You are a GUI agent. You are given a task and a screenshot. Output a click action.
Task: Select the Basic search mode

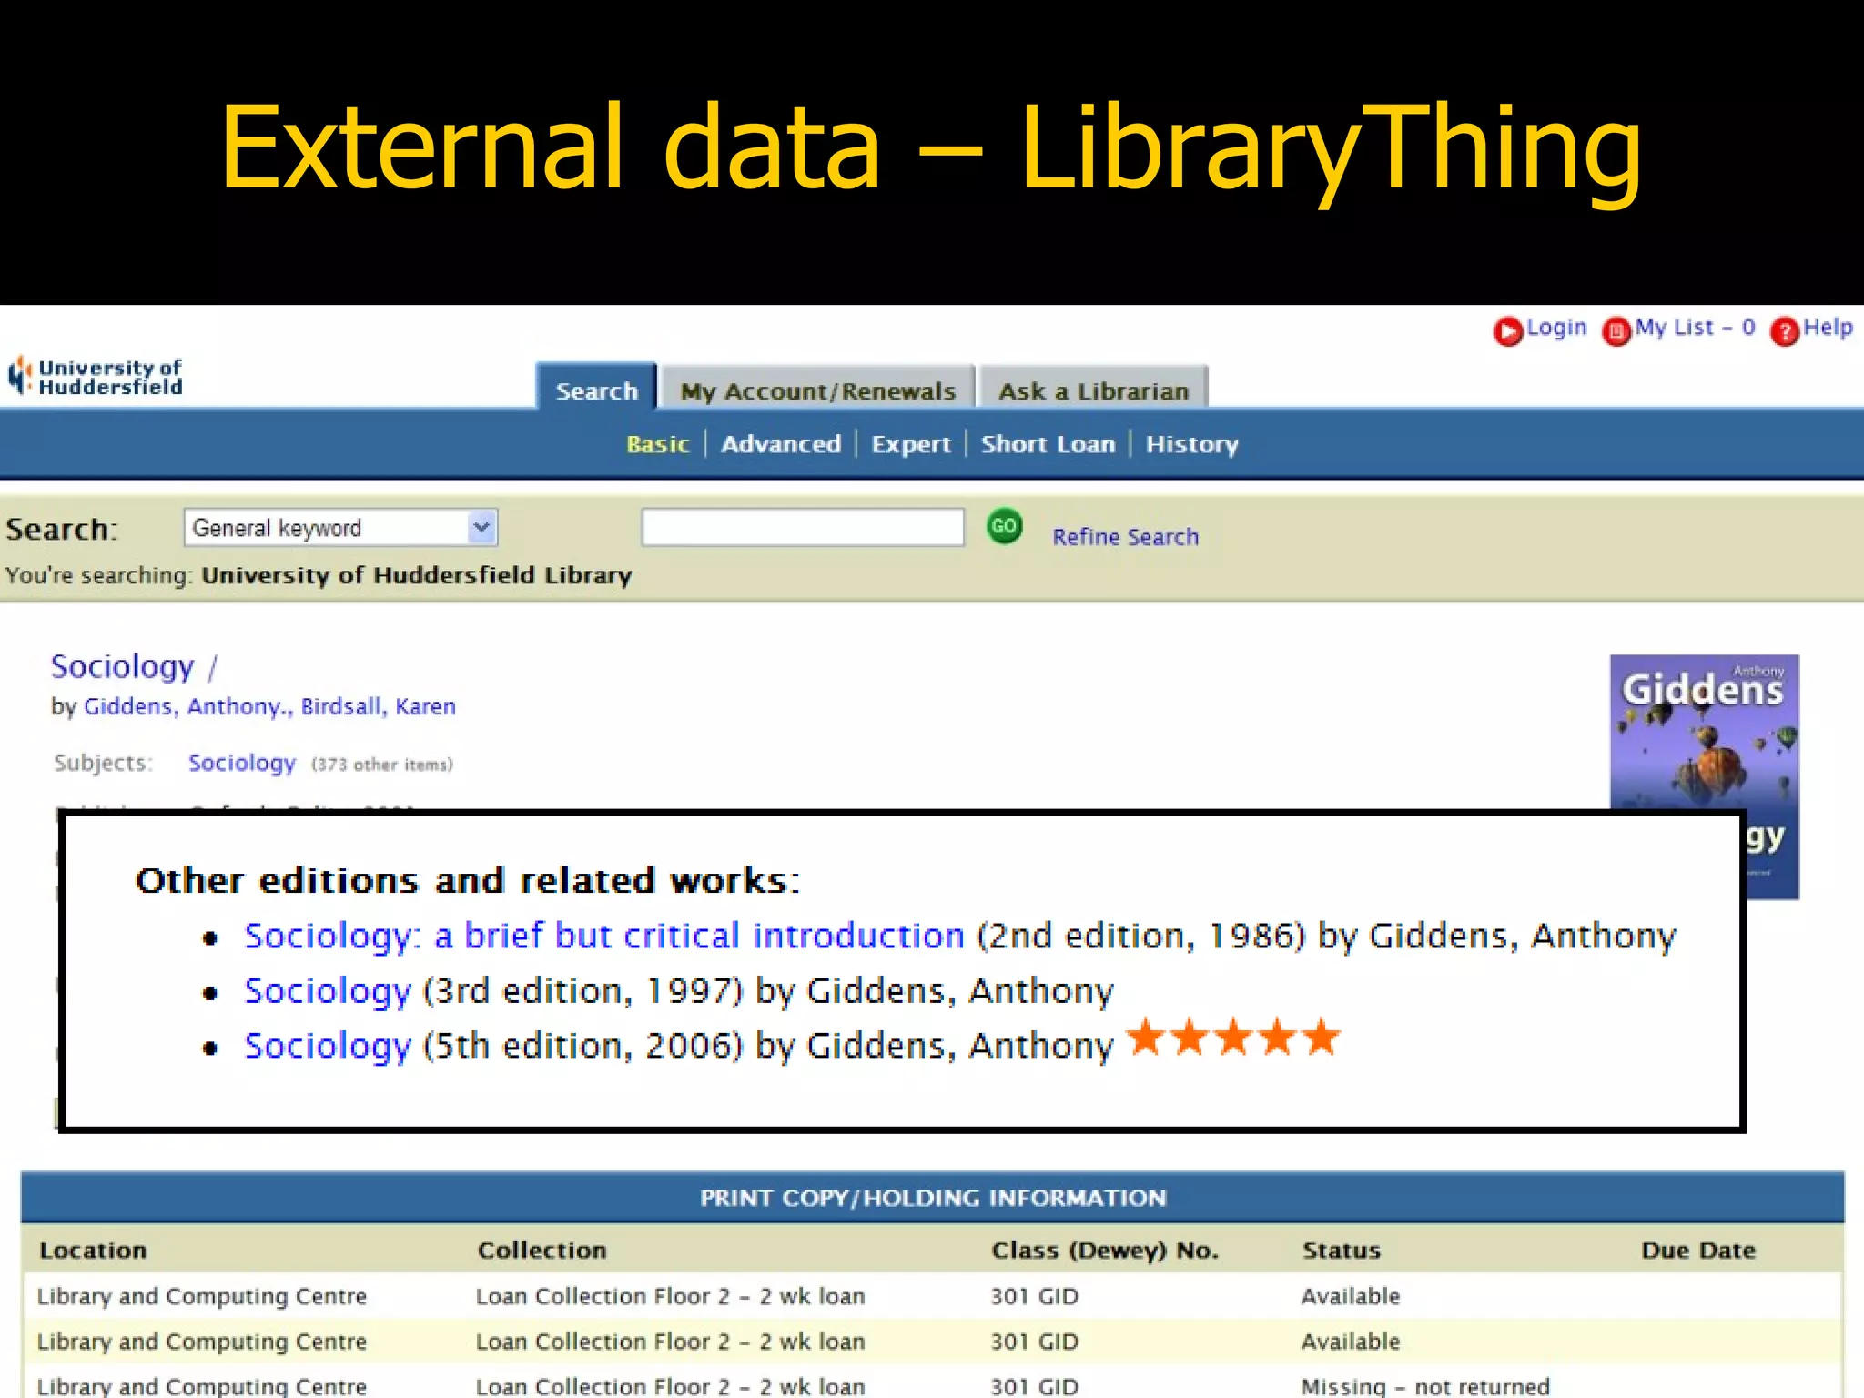tap(658, 444)
